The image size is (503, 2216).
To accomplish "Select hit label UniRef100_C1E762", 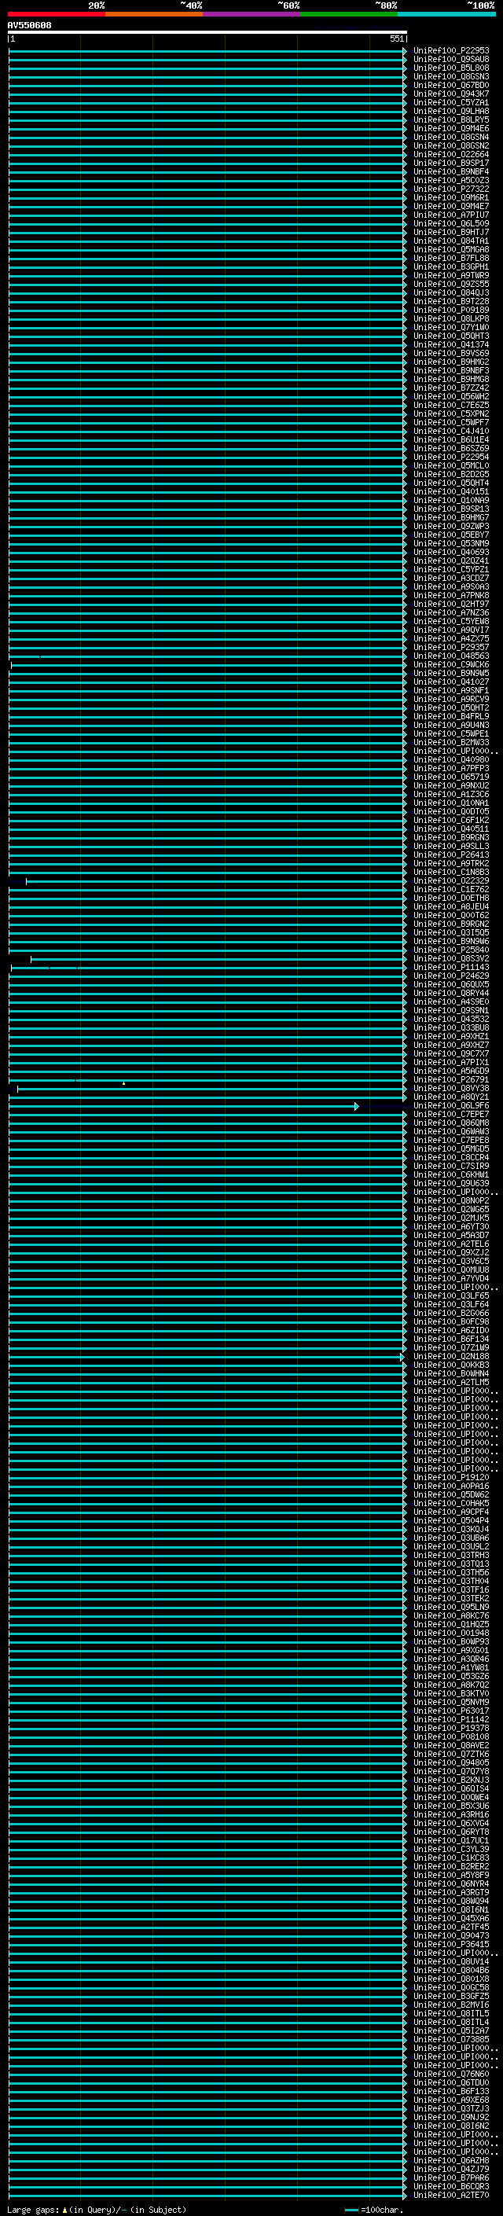I will (x=450, y=890).
